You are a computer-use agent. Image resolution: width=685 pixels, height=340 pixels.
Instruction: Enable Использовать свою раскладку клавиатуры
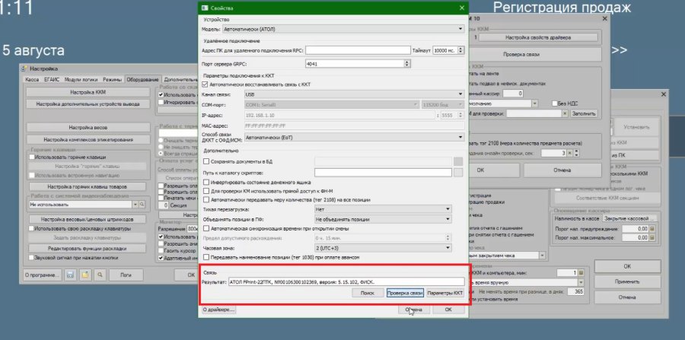pyautogui.click(x=31, y=228)
